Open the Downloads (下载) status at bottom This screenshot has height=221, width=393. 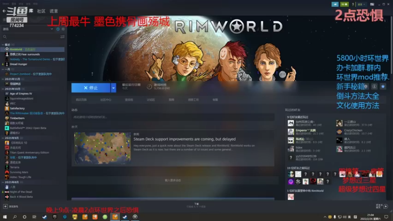196,205
